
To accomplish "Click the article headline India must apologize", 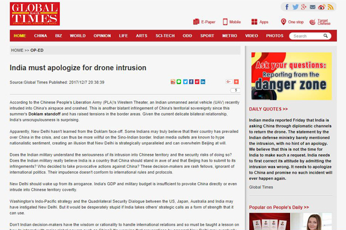I will pos(78,68).
